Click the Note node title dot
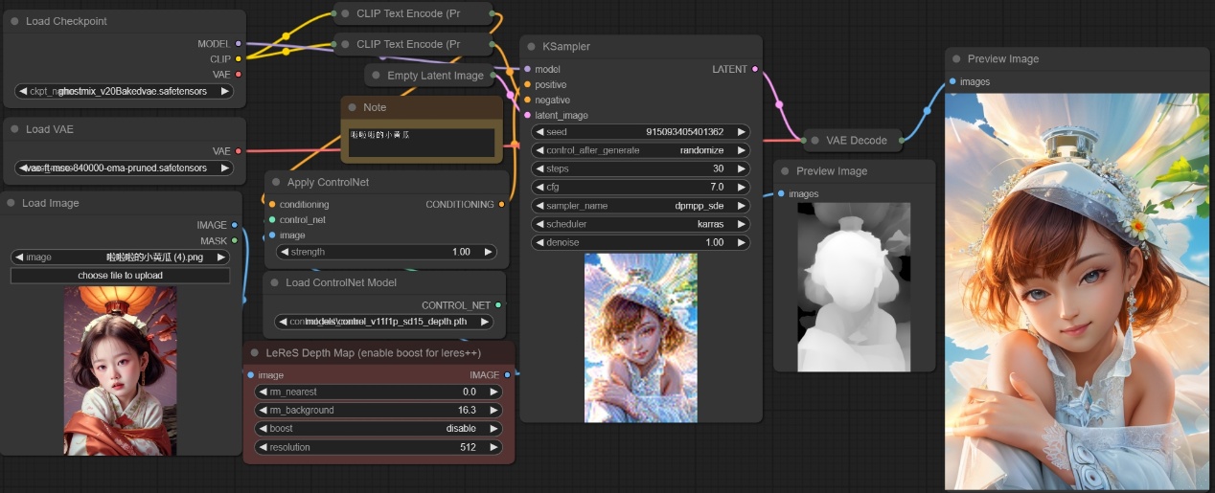 (353, 108)
